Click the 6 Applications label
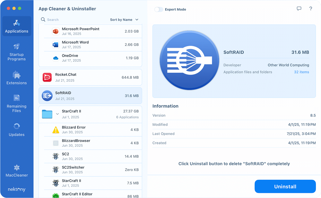This screenshot has height=198, width=321. [127, 117]
